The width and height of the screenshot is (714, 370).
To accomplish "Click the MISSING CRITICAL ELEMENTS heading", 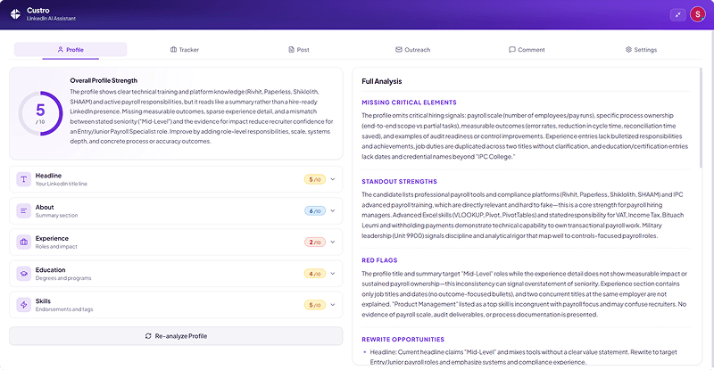I will coord(409,103).
